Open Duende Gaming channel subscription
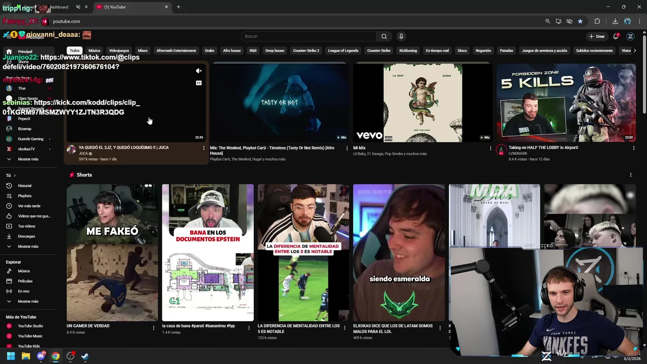The width and height of the screenshot is (647, 364). [30, 139]
